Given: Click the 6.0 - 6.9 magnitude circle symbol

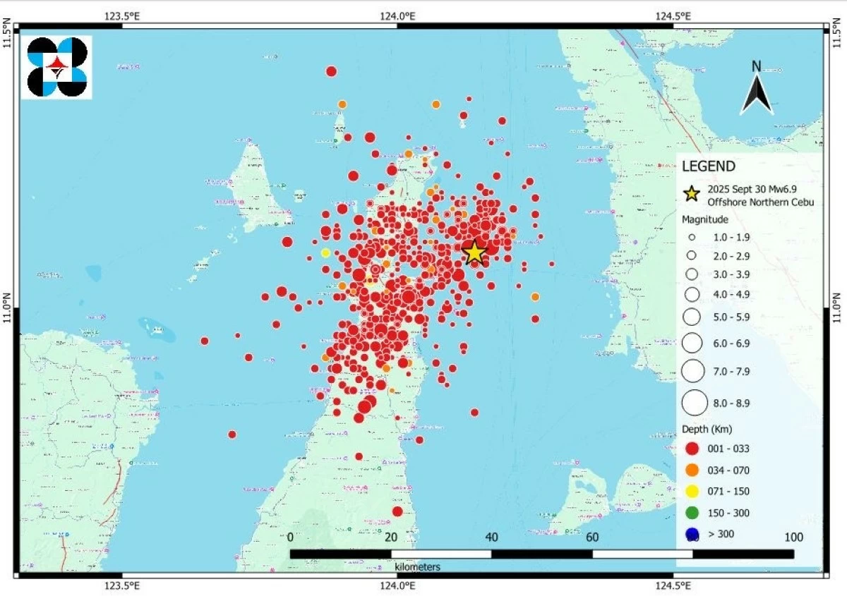Looking at the screenshot, I should 692,343.
